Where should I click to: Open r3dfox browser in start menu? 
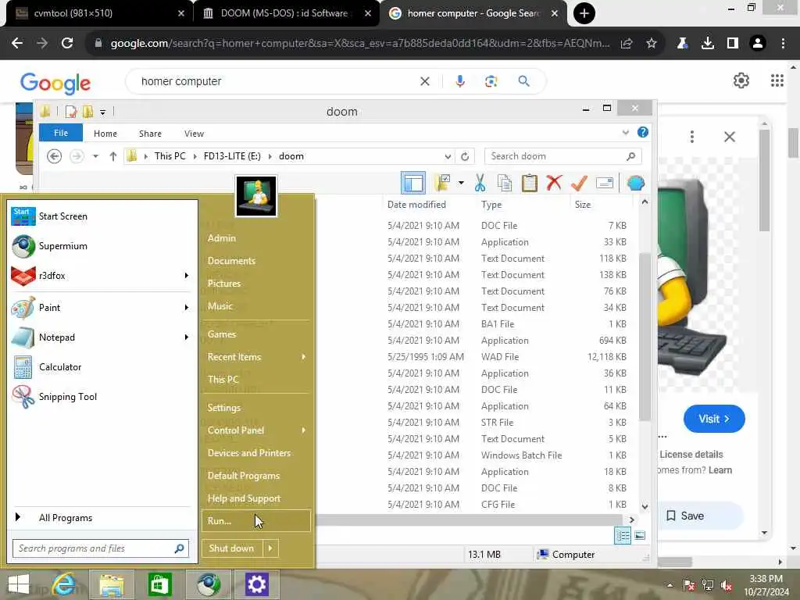pyautogui.click(x=100, y=276)
